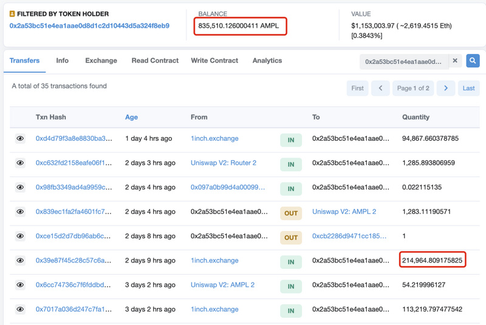
Task: Toggle eye icon for 0xd4d79f3a8e8830ba3 transaction
Action: point(20,138)
